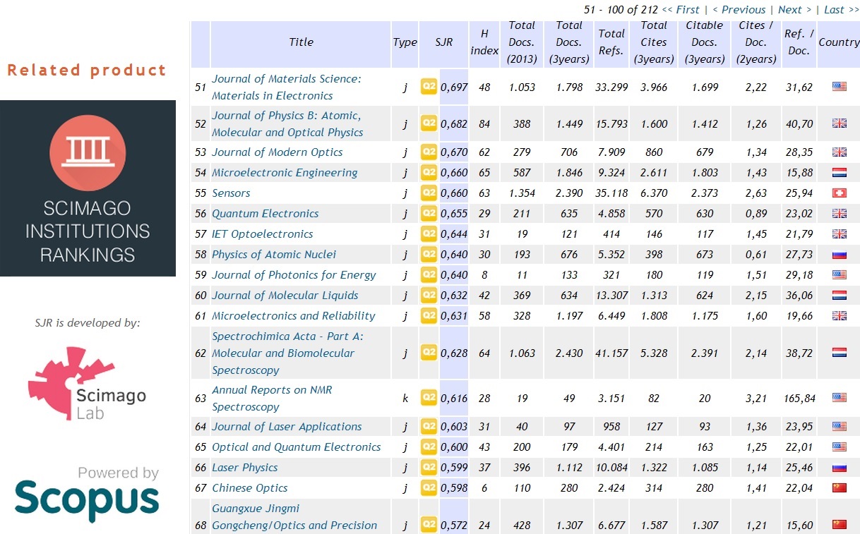Click the H index column header
This screenshot has height=534, width=860.
[x=484, y=42]
